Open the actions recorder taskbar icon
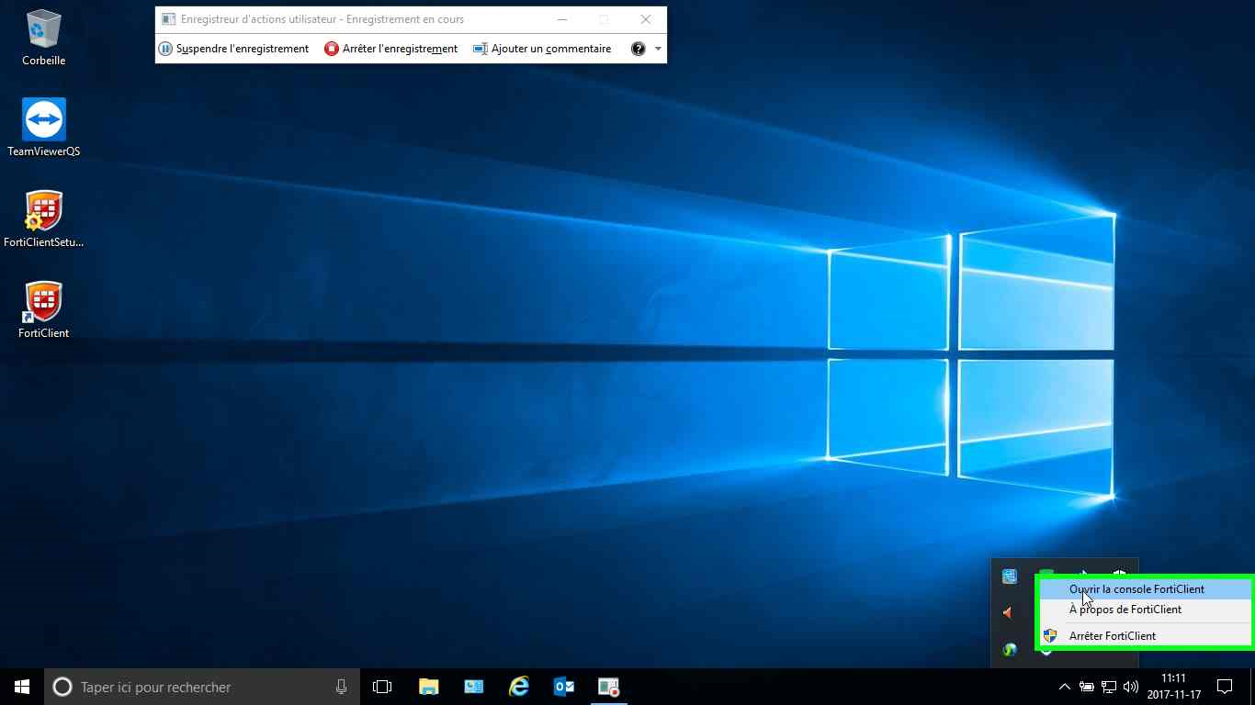1255x705 pixels. click(609, 687)
